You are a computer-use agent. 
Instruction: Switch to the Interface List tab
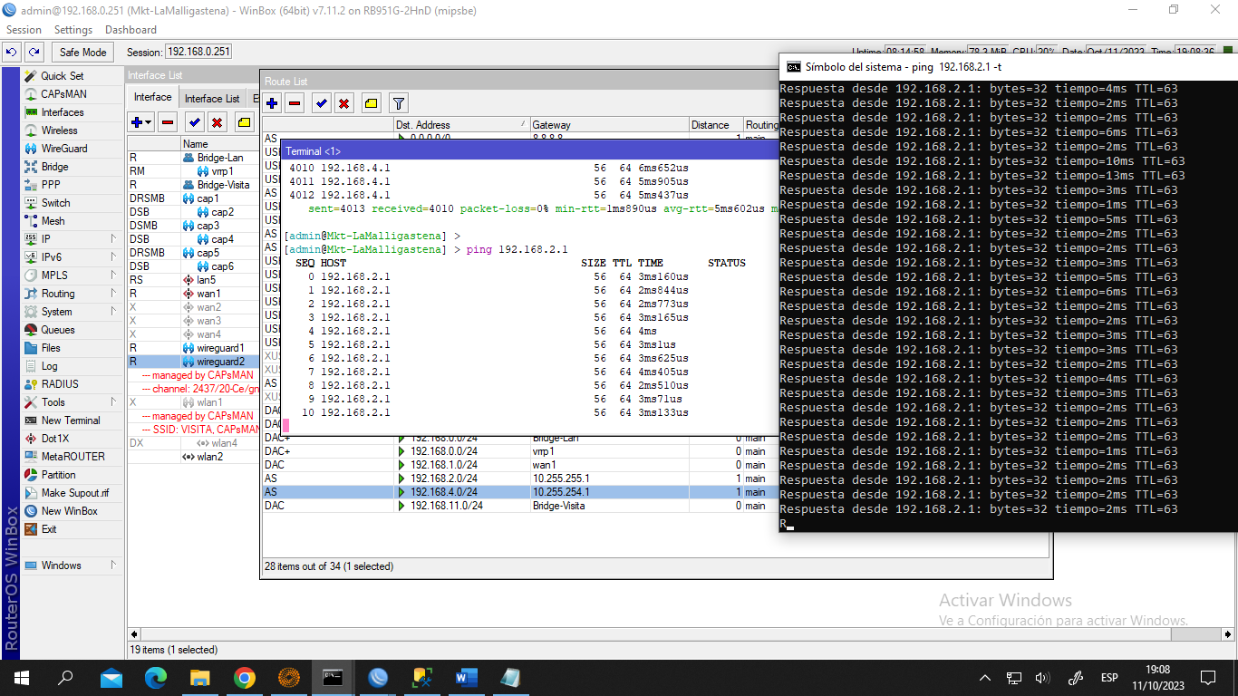[212, 98]
